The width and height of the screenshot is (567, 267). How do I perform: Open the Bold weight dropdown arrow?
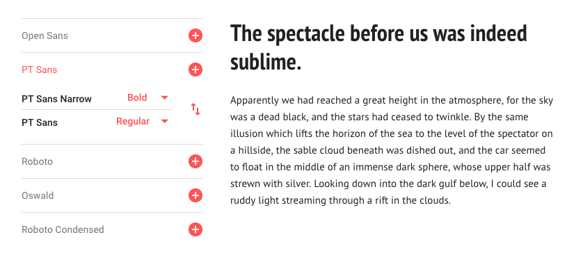[x=164, y=97]
